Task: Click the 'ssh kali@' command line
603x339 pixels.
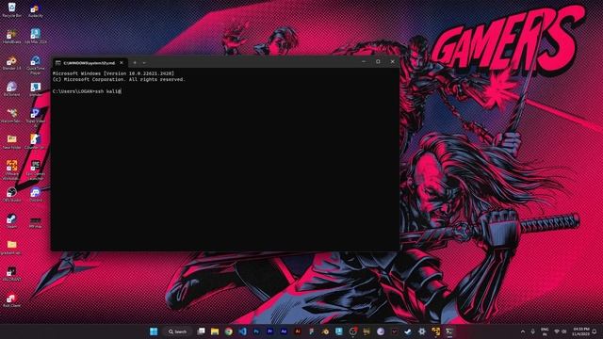Action: 87,91
